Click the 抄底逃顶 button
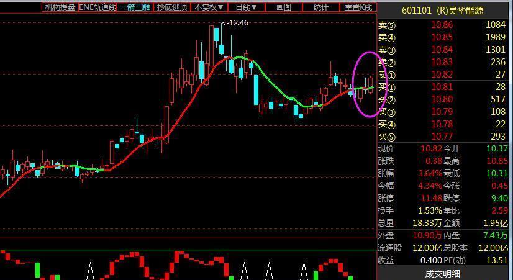The image size is (513, 280). (x=172, y=7)
